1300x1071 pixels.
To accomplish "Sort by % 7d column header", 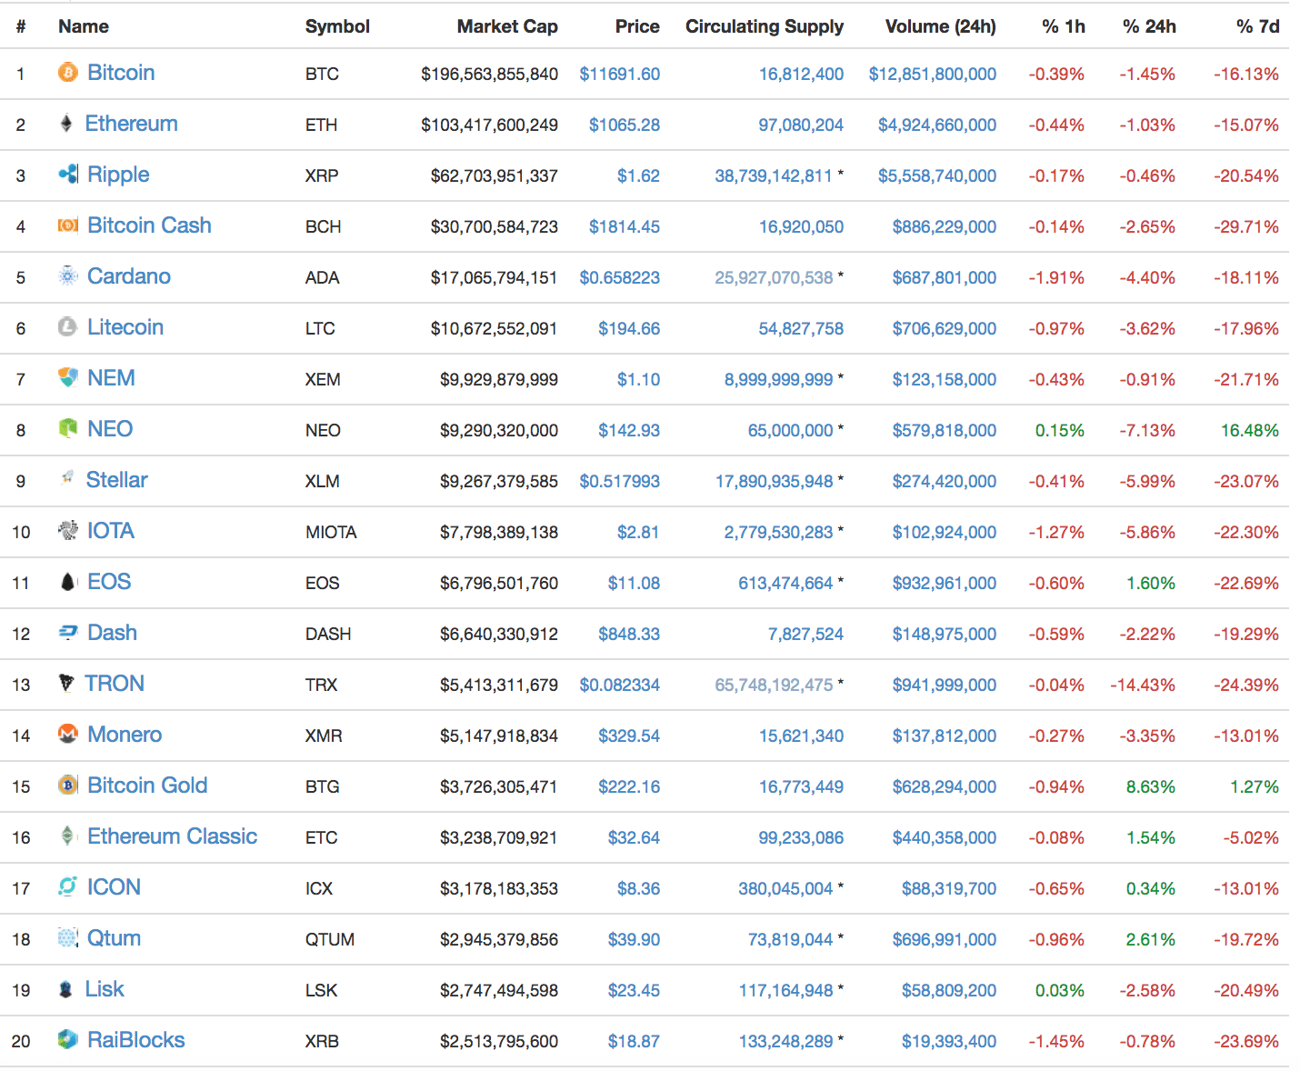I will click(1258, 26).
